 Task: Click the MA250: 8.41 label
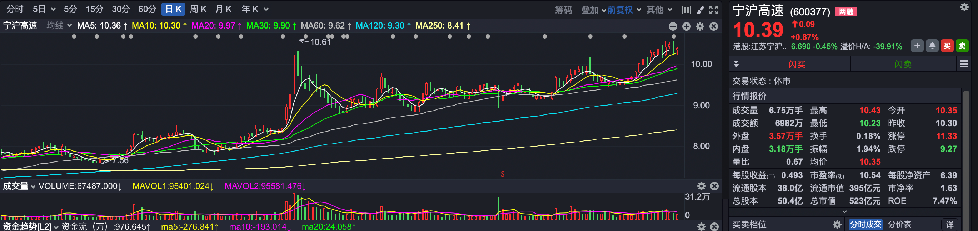(443, 26)
